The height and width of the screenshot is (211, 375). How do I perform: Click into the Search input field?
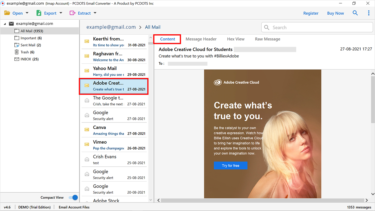pos(317,27)
